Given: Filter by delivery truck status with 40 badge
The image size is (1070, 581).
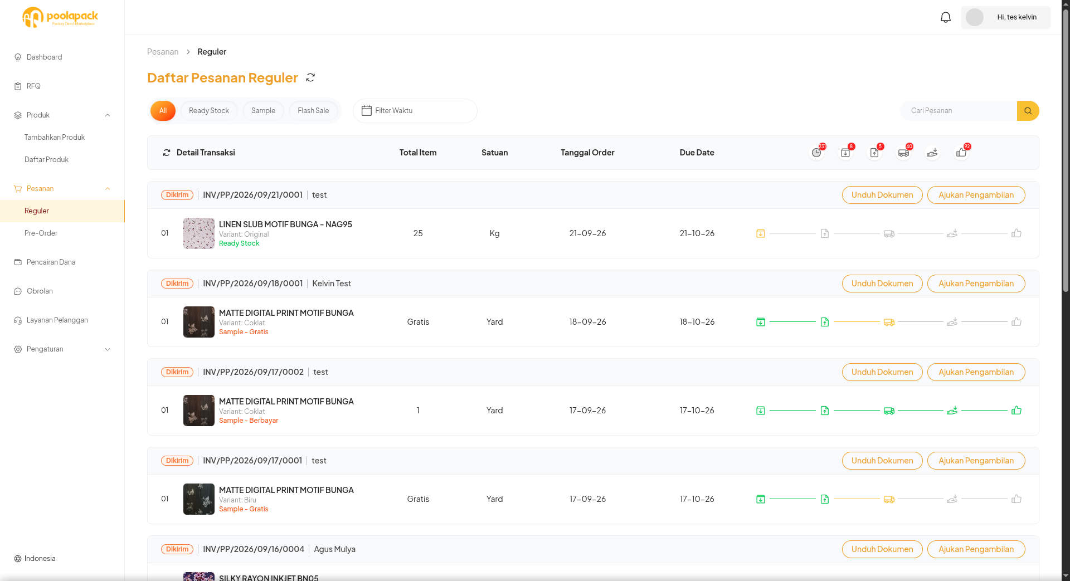Looking at the screenshot, I should [x=903, y=153].
